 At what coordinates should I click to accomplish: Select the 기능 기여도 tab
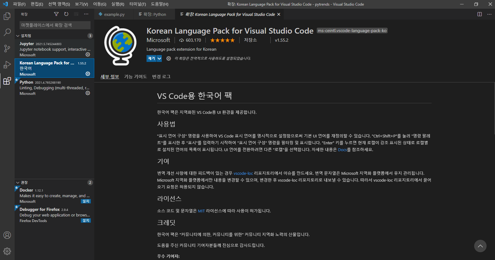point(135,77)
